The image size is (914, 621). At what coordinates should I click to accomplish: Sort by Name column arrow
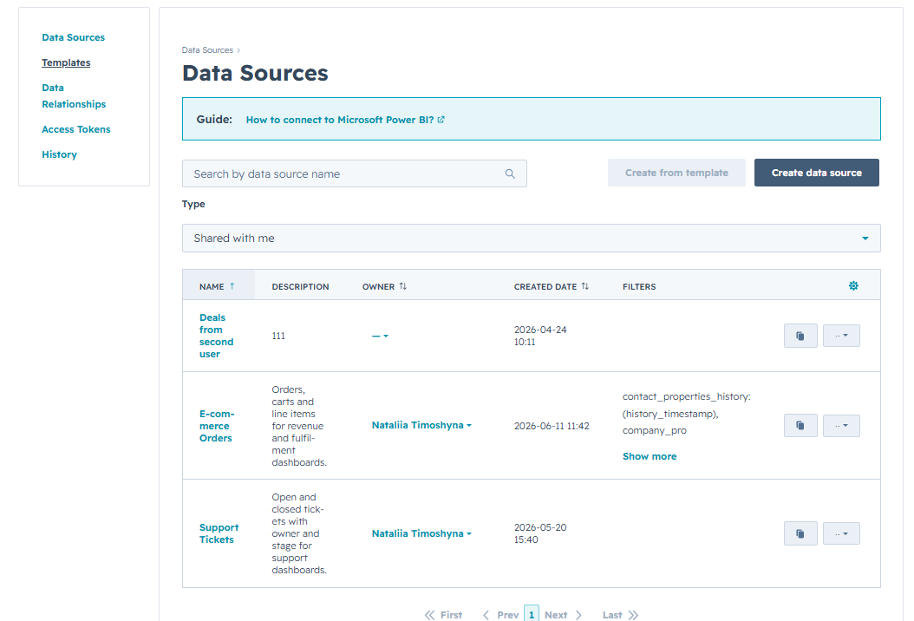(232, 286)
